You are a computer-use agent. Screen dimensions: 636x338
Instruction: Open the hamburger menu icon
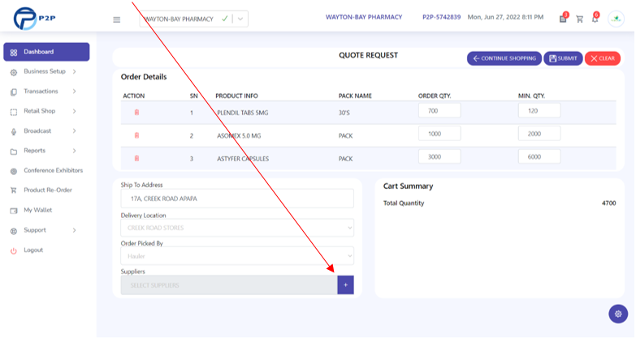116,19
